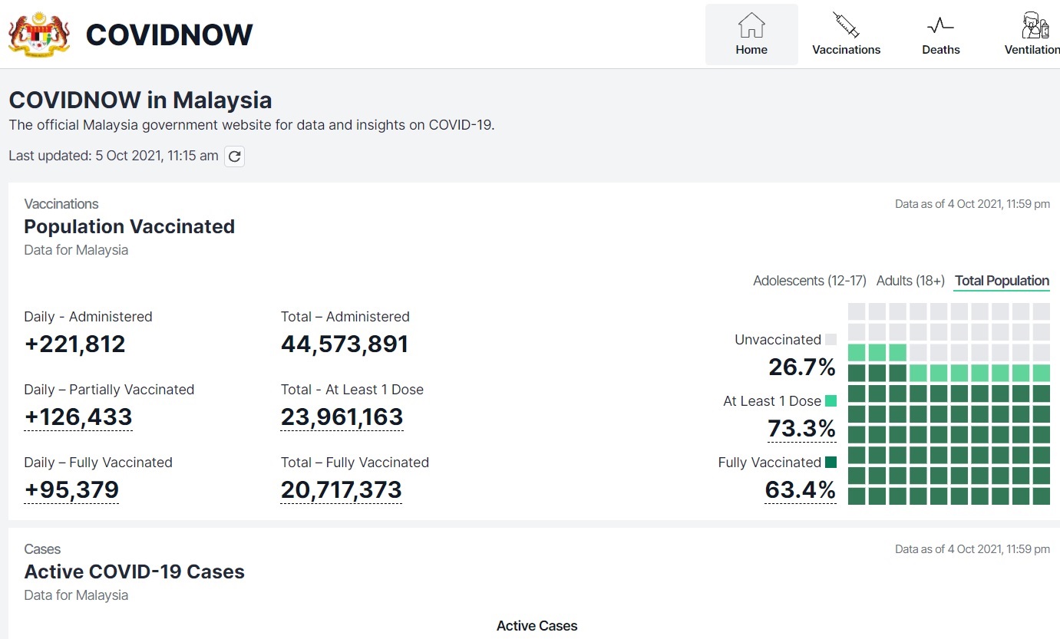The image size is (1060, 639).
Task: Switch to Adolescents (12-17) tab
Action: (x=809, y=281)
